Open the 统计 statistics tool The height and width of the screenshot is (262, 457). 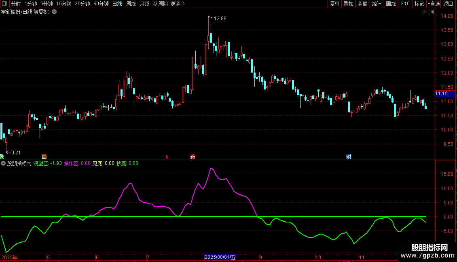pos(377,4)
